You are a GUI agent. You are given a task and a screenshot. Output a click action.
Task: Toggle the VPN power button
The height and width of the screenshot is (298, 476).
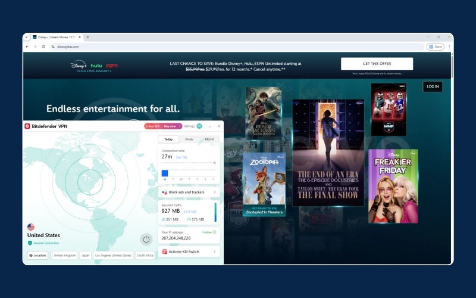point(146,240)
